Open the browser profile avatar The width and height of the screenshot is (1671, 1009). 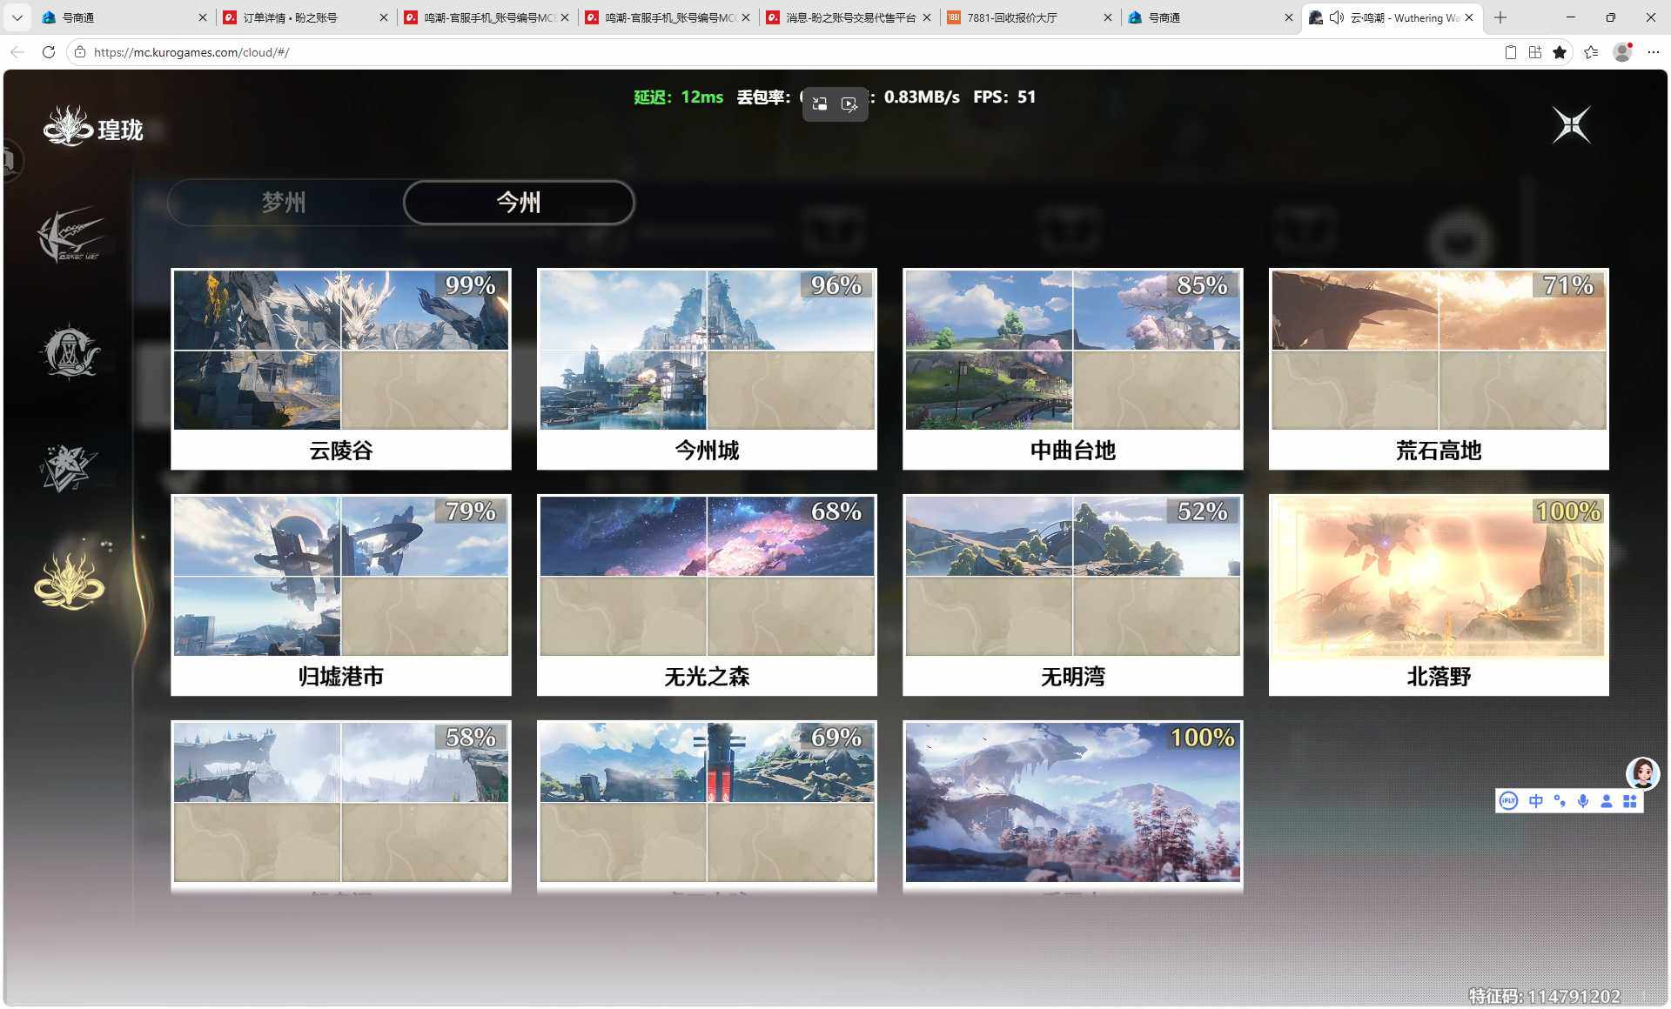pyautogui.click(x=1622, y=52)
